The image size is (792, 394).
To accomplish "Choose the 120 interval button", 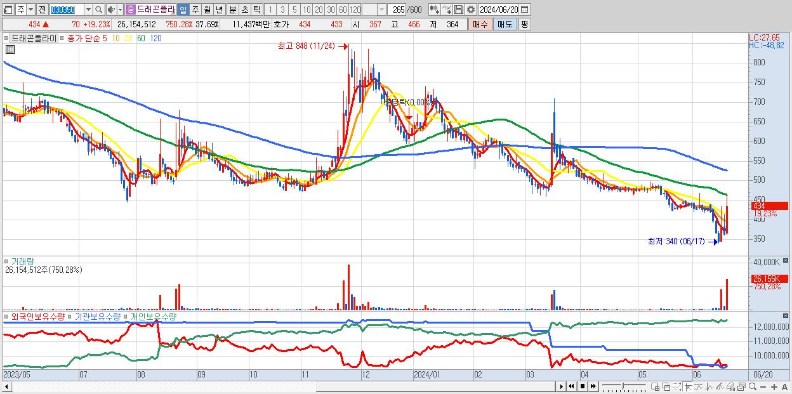I will point(355,10).
